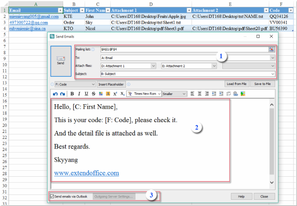Viewport: 297px width, 206px height.
Task: Open the F: Code placeholder dropdown
Action: [x=93, y=85]
